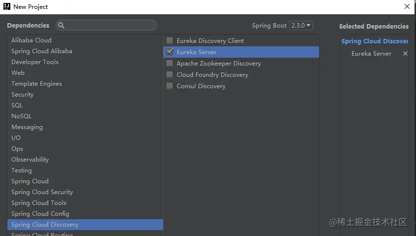Close the New Project dialog
The width and height of the screenshot is (416, 236).
(x=407, y=6)
